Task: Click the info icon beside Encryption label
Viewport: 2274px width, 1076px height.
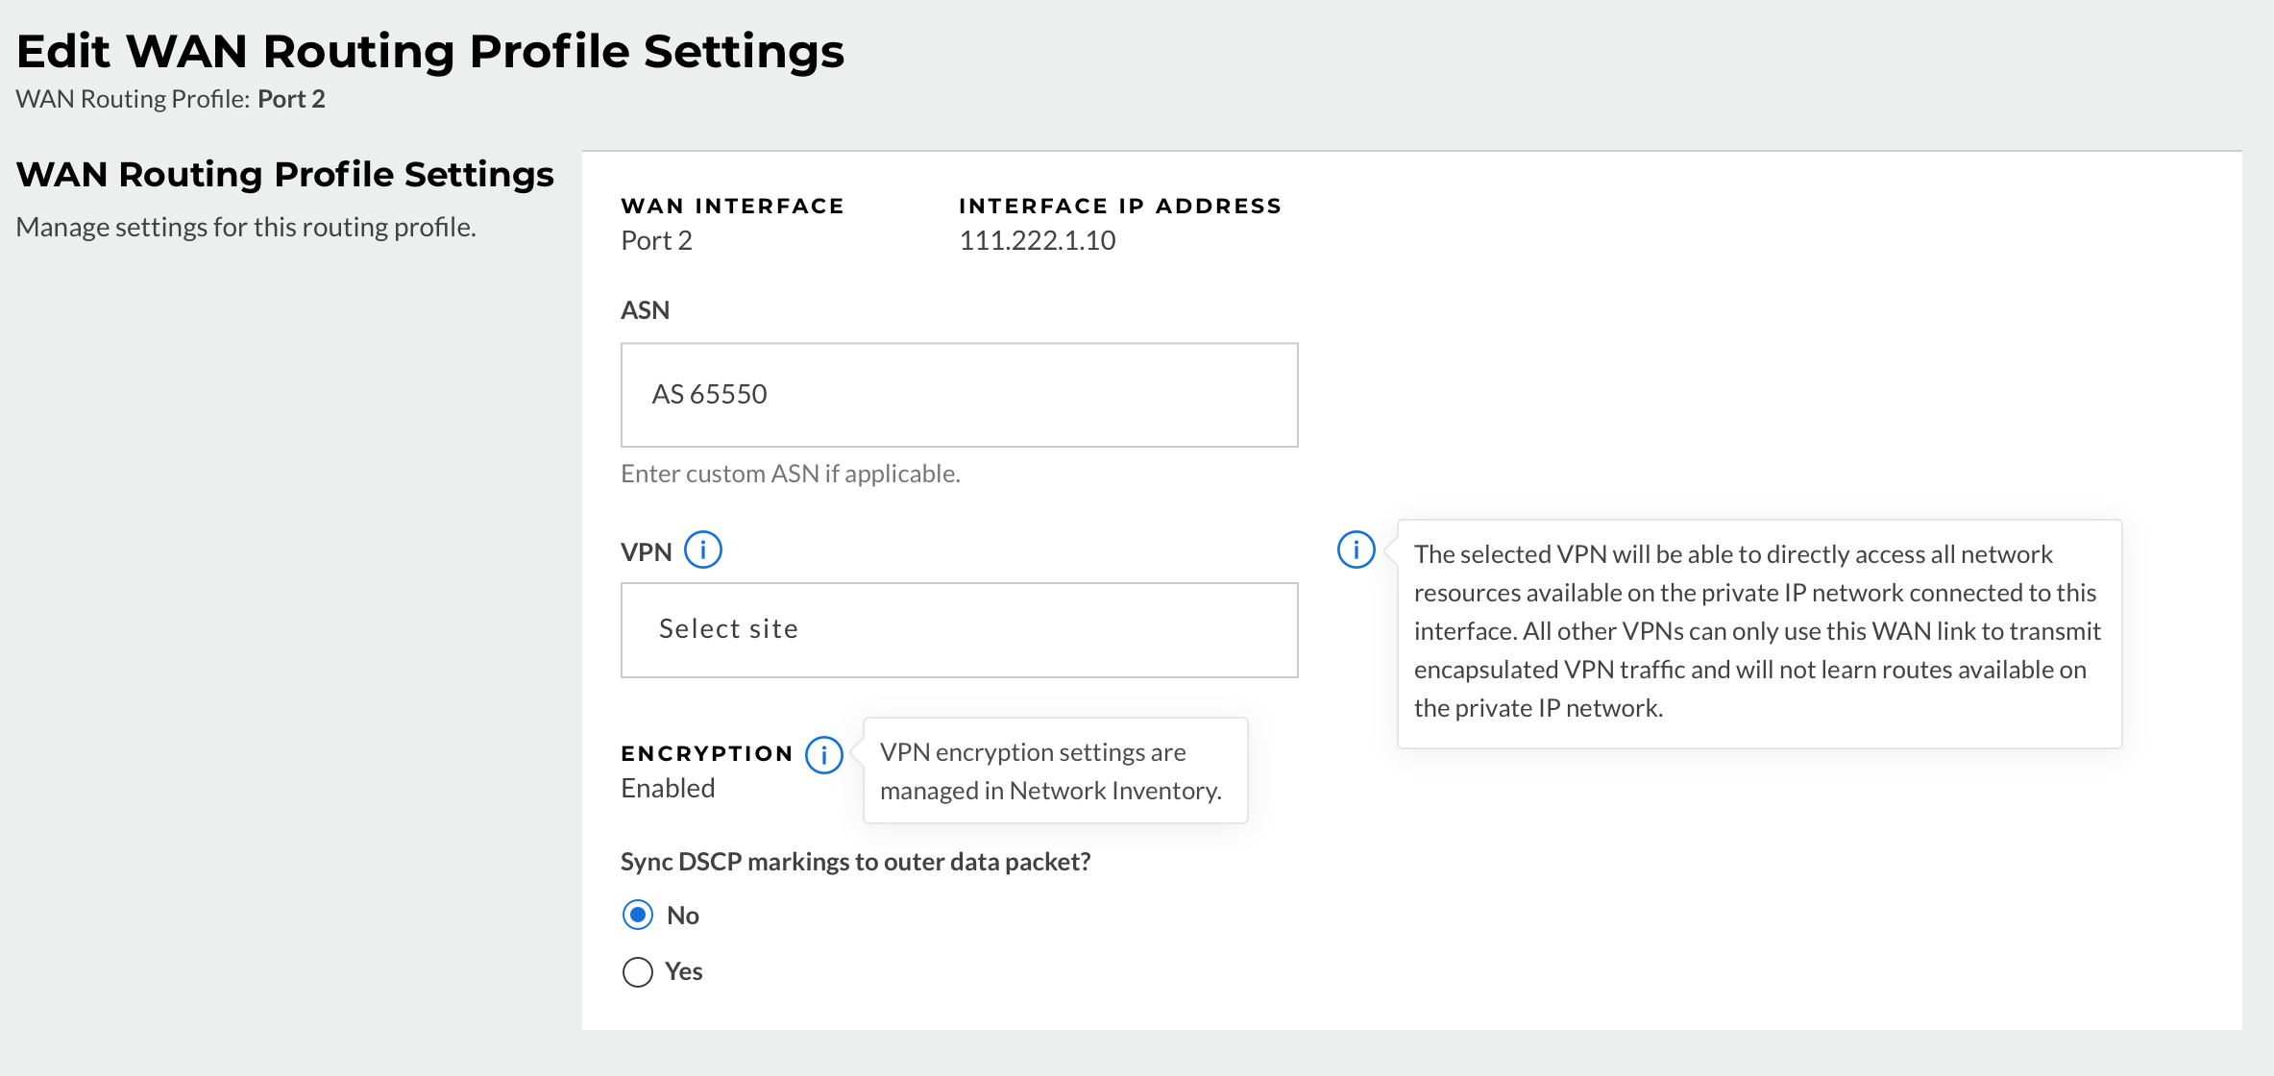Action: pyautogui.click(x=823, y=755)
